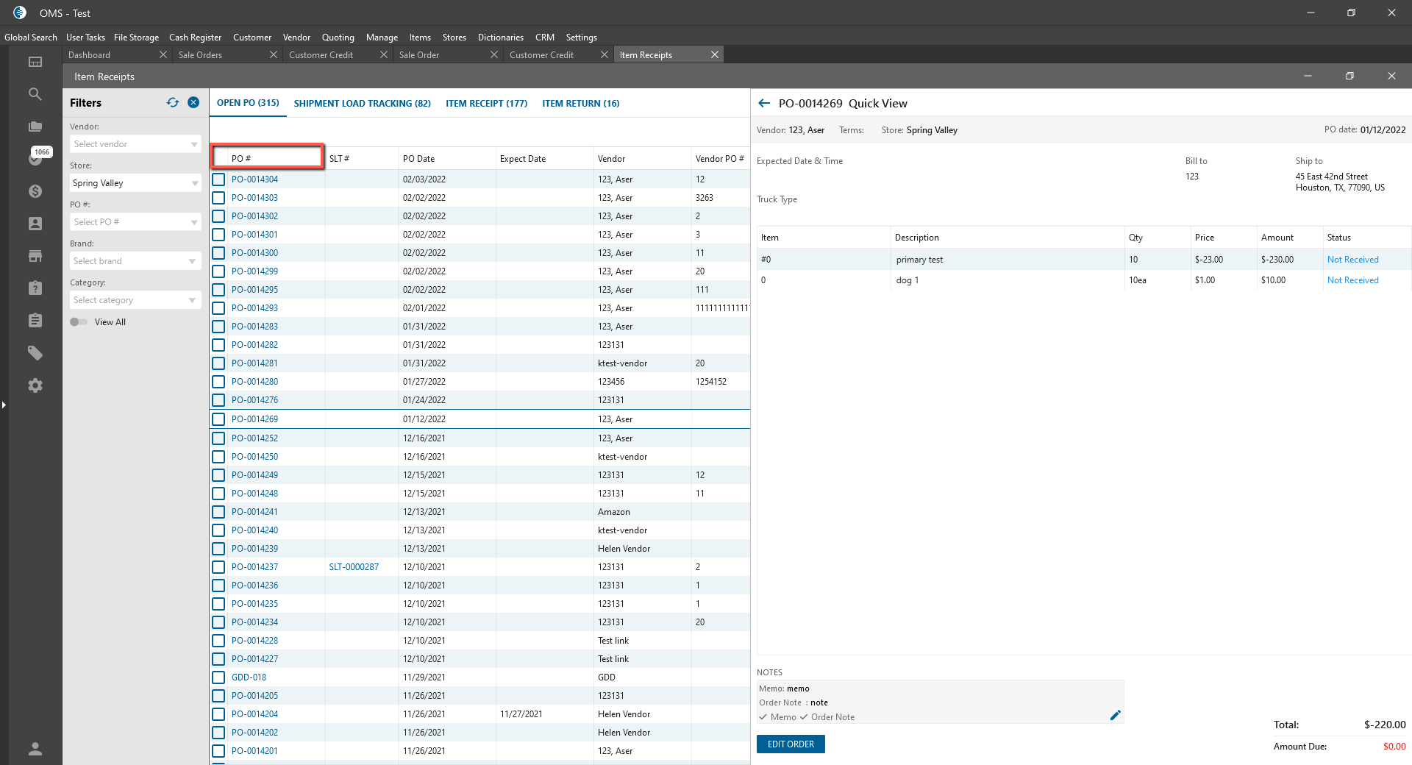
Task: Switch to the Shipment Load Tracking tab
Action: tap(362, 104)
